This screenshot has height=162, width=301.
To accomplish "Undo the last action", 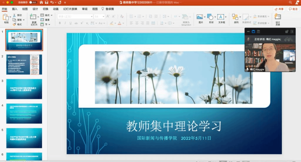I will [52, 2].
